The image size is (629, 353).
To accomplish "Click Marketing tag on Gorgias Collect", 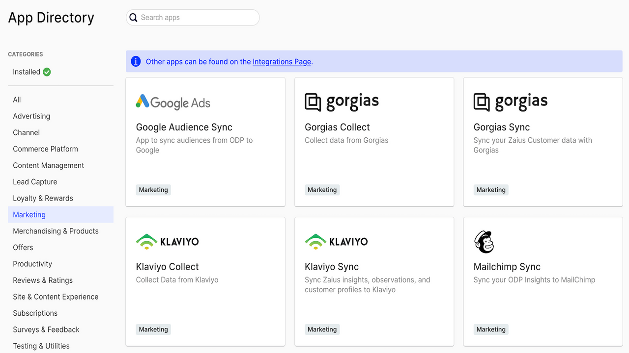I will click(x=322, y=190).
